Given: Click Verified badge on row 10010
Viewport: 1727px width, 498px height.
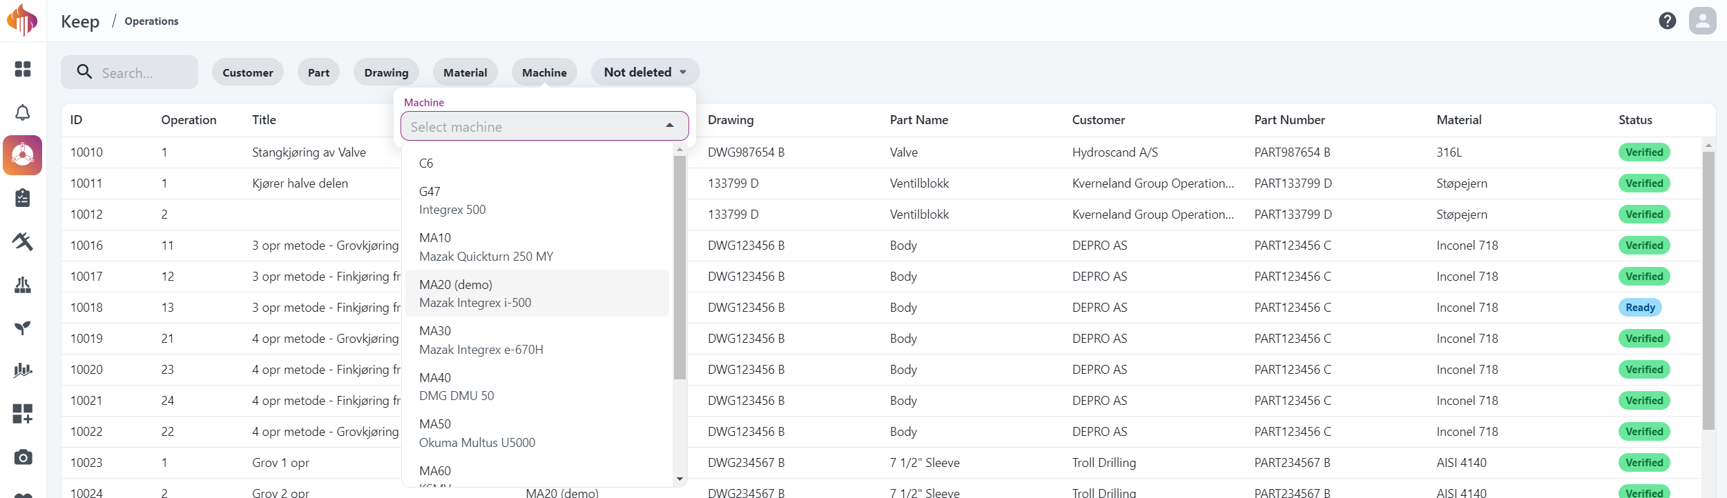Looking at the screenshot, I should 1644,152.
